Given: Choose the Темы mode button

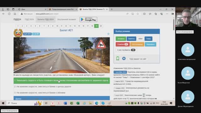Looking at the screenshot, I should click(149, 39).
